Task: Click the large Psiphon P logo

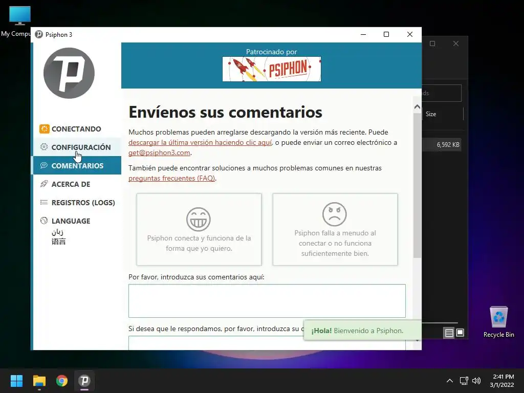Action: (69, 73)
